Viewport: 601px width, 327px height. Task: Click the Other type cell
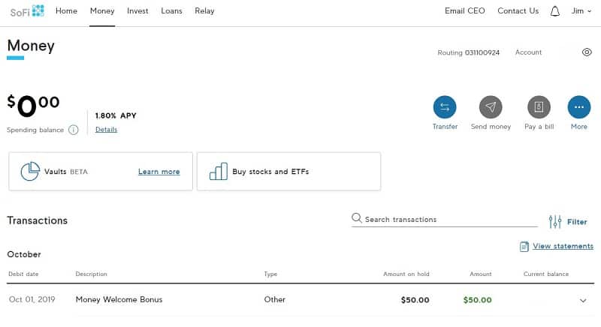pyautogui.click(x=274, y=299)
